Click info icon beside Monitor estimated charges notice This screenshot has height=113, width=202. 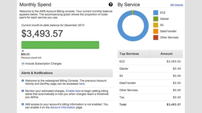[23, 91]
